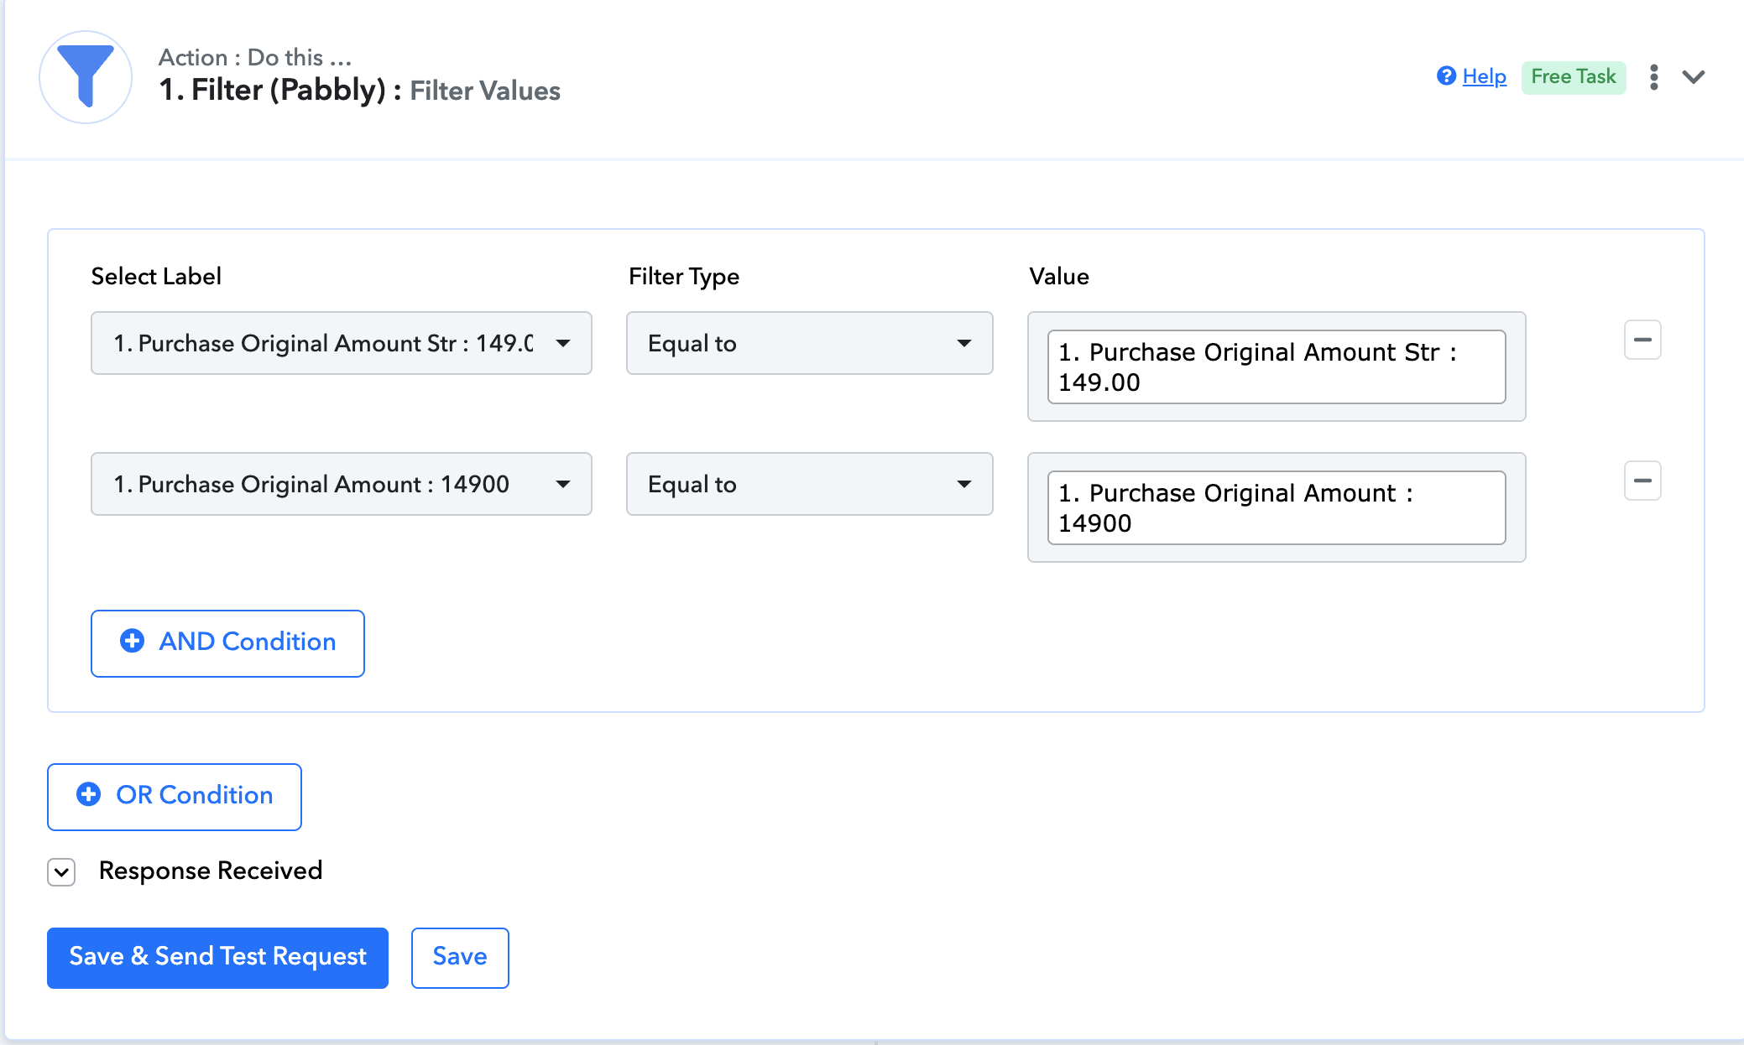Click the Save button

coord(460,957)
